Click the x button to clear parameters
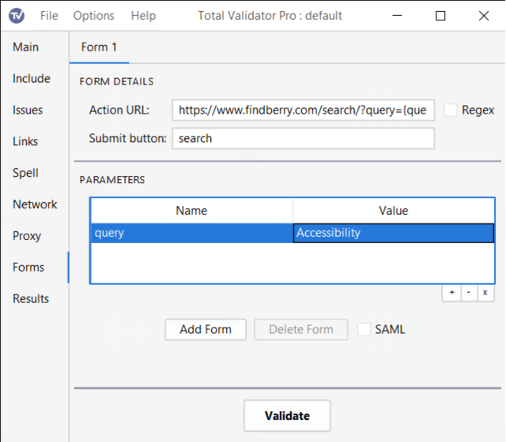 (485, 292)
